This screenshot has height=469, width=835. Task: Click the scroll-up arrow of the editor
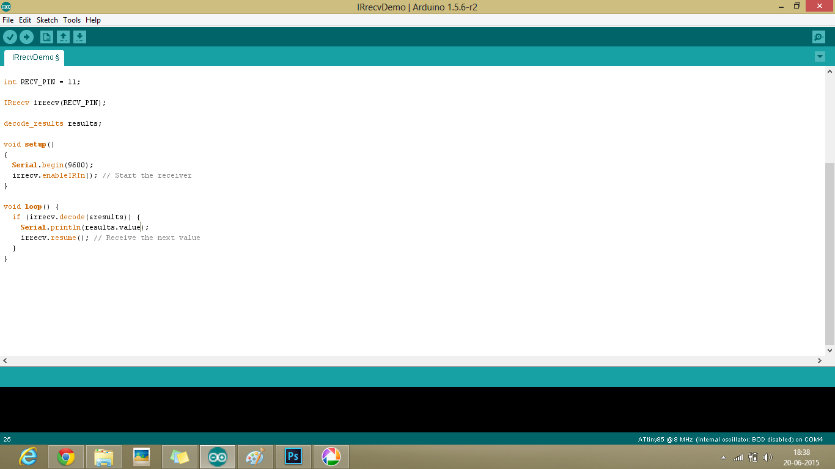click(829, 71)
